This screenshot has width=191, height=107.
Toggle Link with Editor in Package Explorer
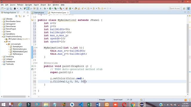[x=19, y=16]
